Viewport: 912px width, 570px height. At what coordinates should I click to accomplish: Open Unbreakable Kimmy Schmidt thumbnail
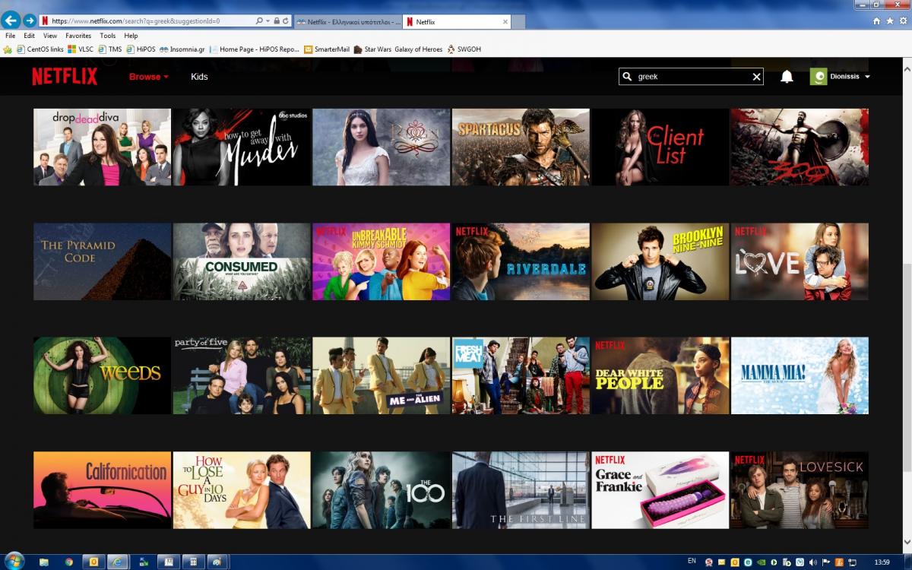point(381,261)
